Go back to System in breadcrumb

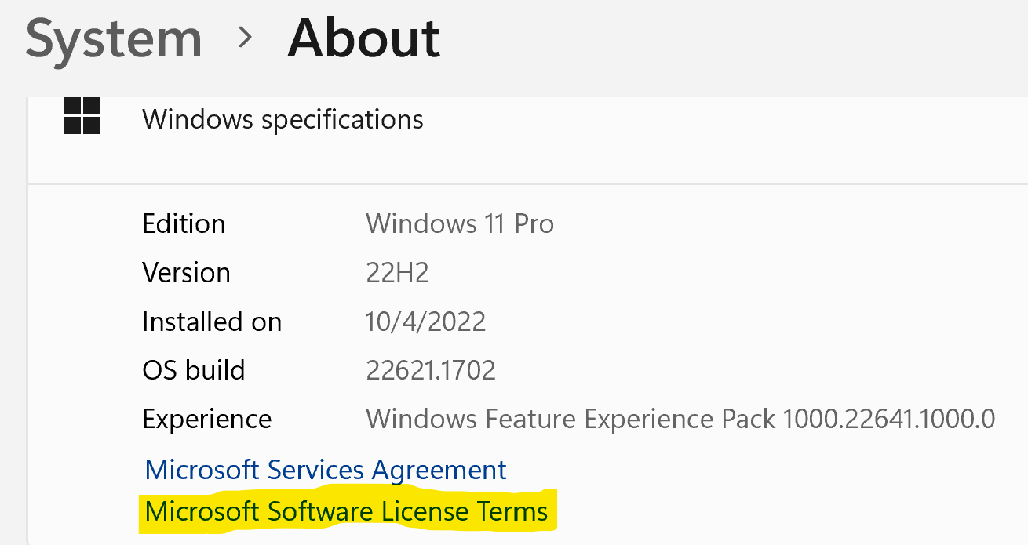[x=114, y=38]
